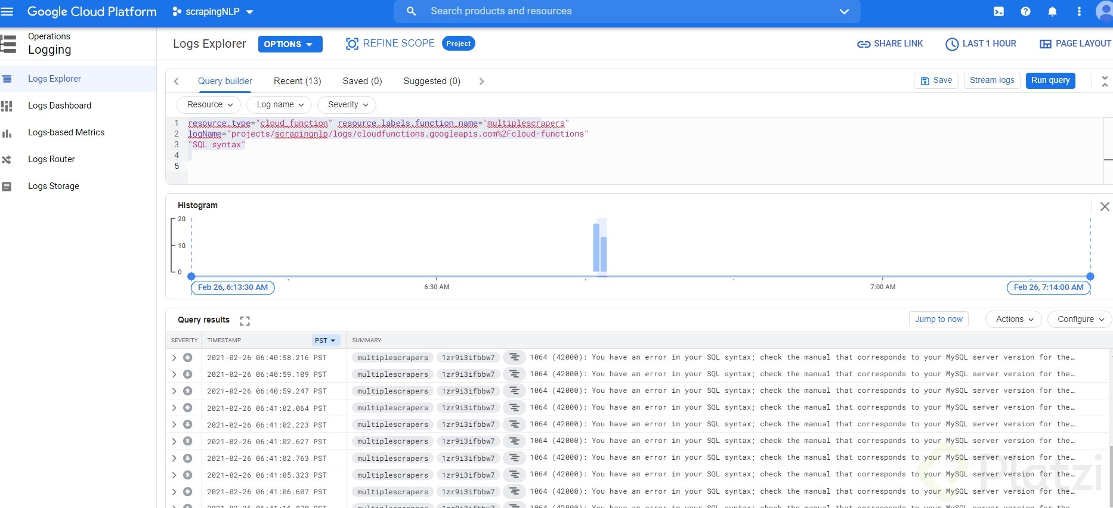Expand Query results to fullscreen
Viewport: 1113px width, 508px height.
coord(245,321)
